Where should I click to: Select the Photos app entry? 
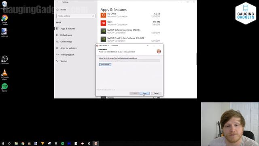[130, 98]
